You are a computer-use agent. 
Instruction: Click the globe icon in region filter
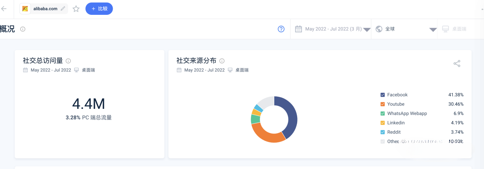click(x=379, y=29)
